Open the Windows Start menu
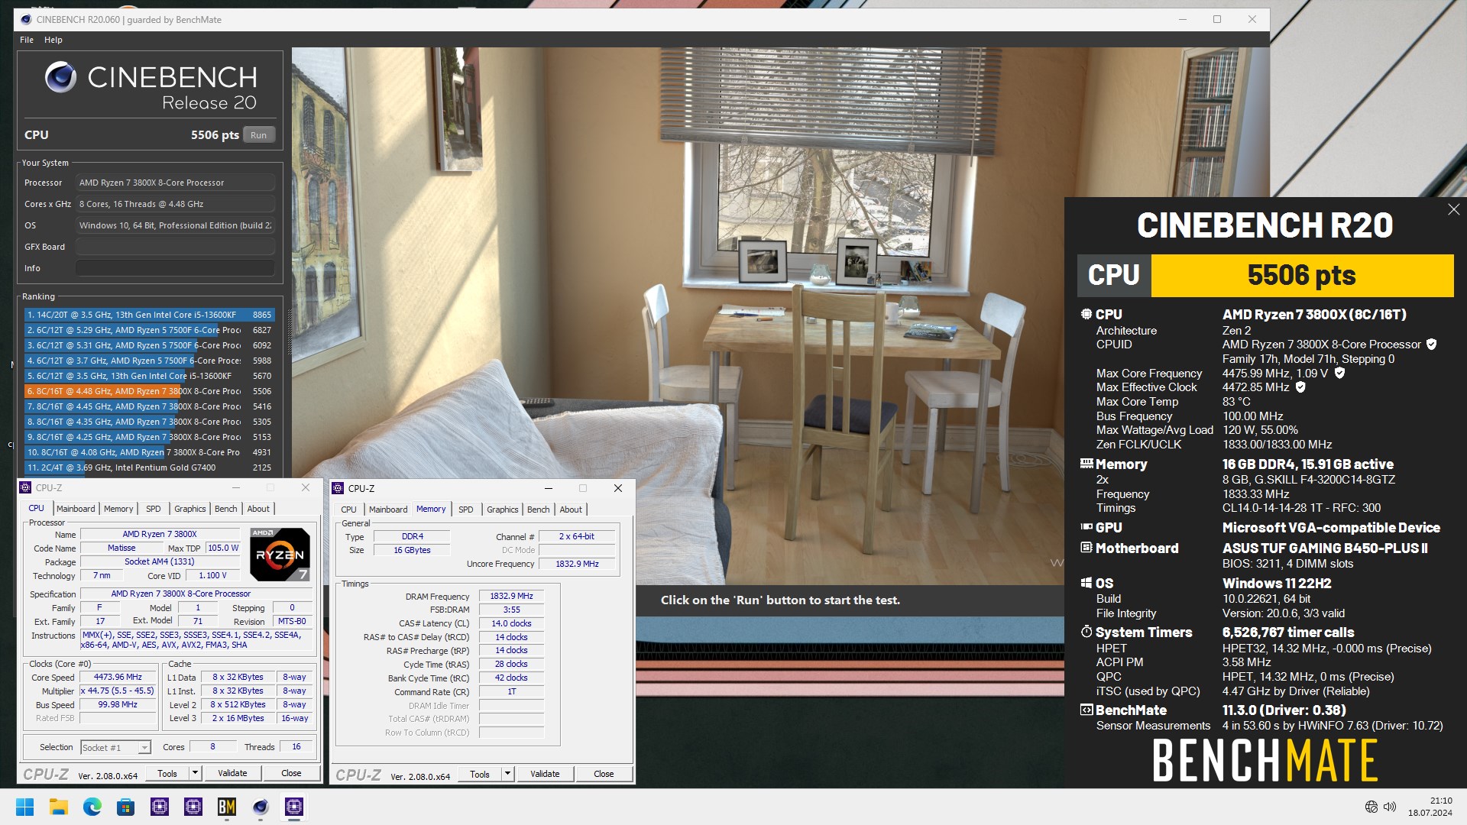Viewport: 1467px width, 825px height. (x=24, y=807)
